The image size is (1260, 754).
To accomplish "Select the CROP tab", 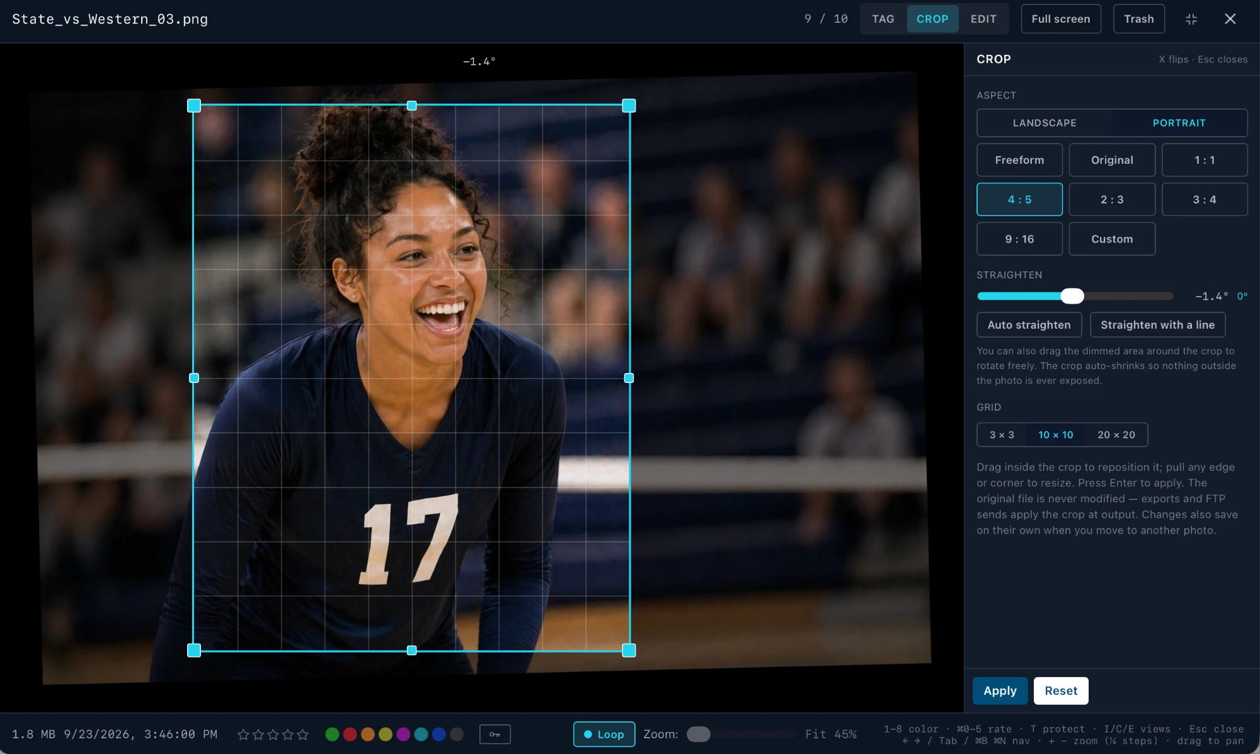I will [932, 19].
